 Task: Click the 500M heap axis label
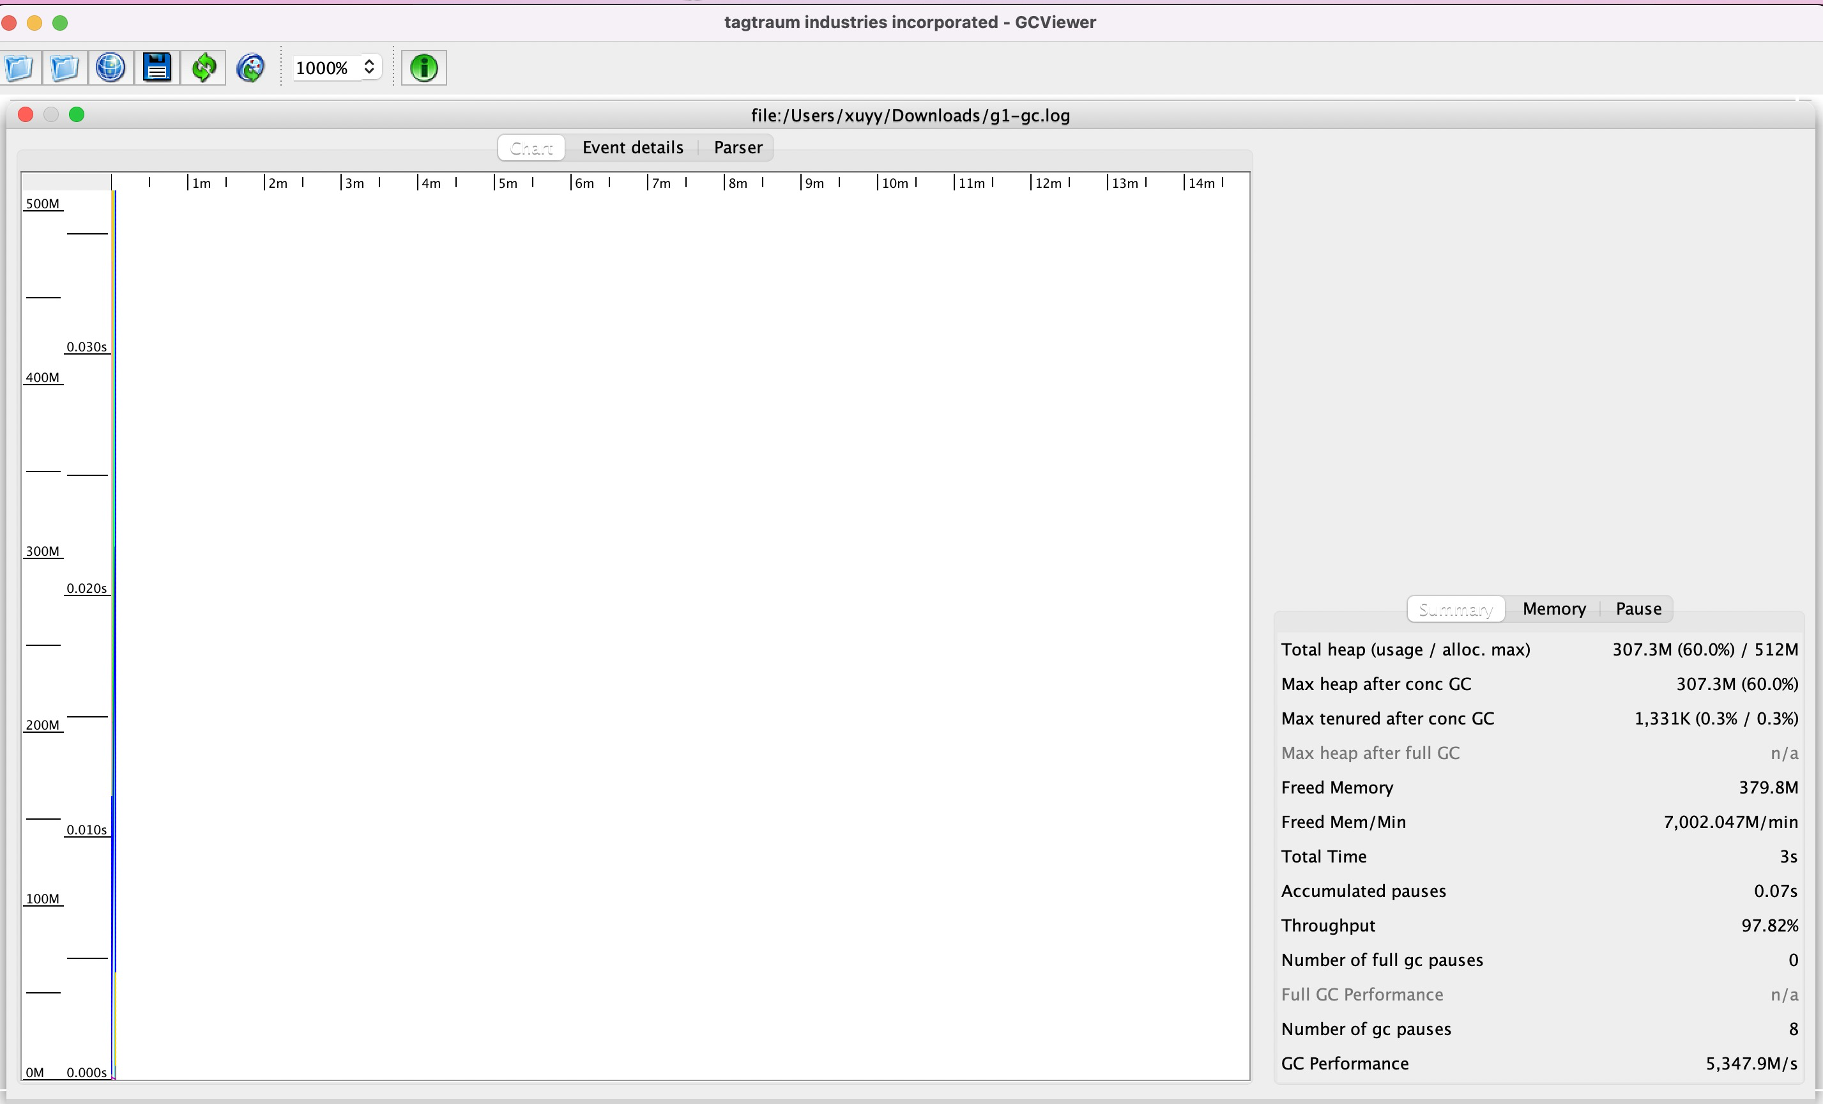pyautogui.click(x=42, y=203)
